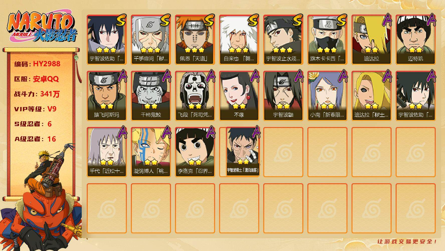
Task: Select the 李洛克「忍界大战」 card
Action: (x=195, y=152)
